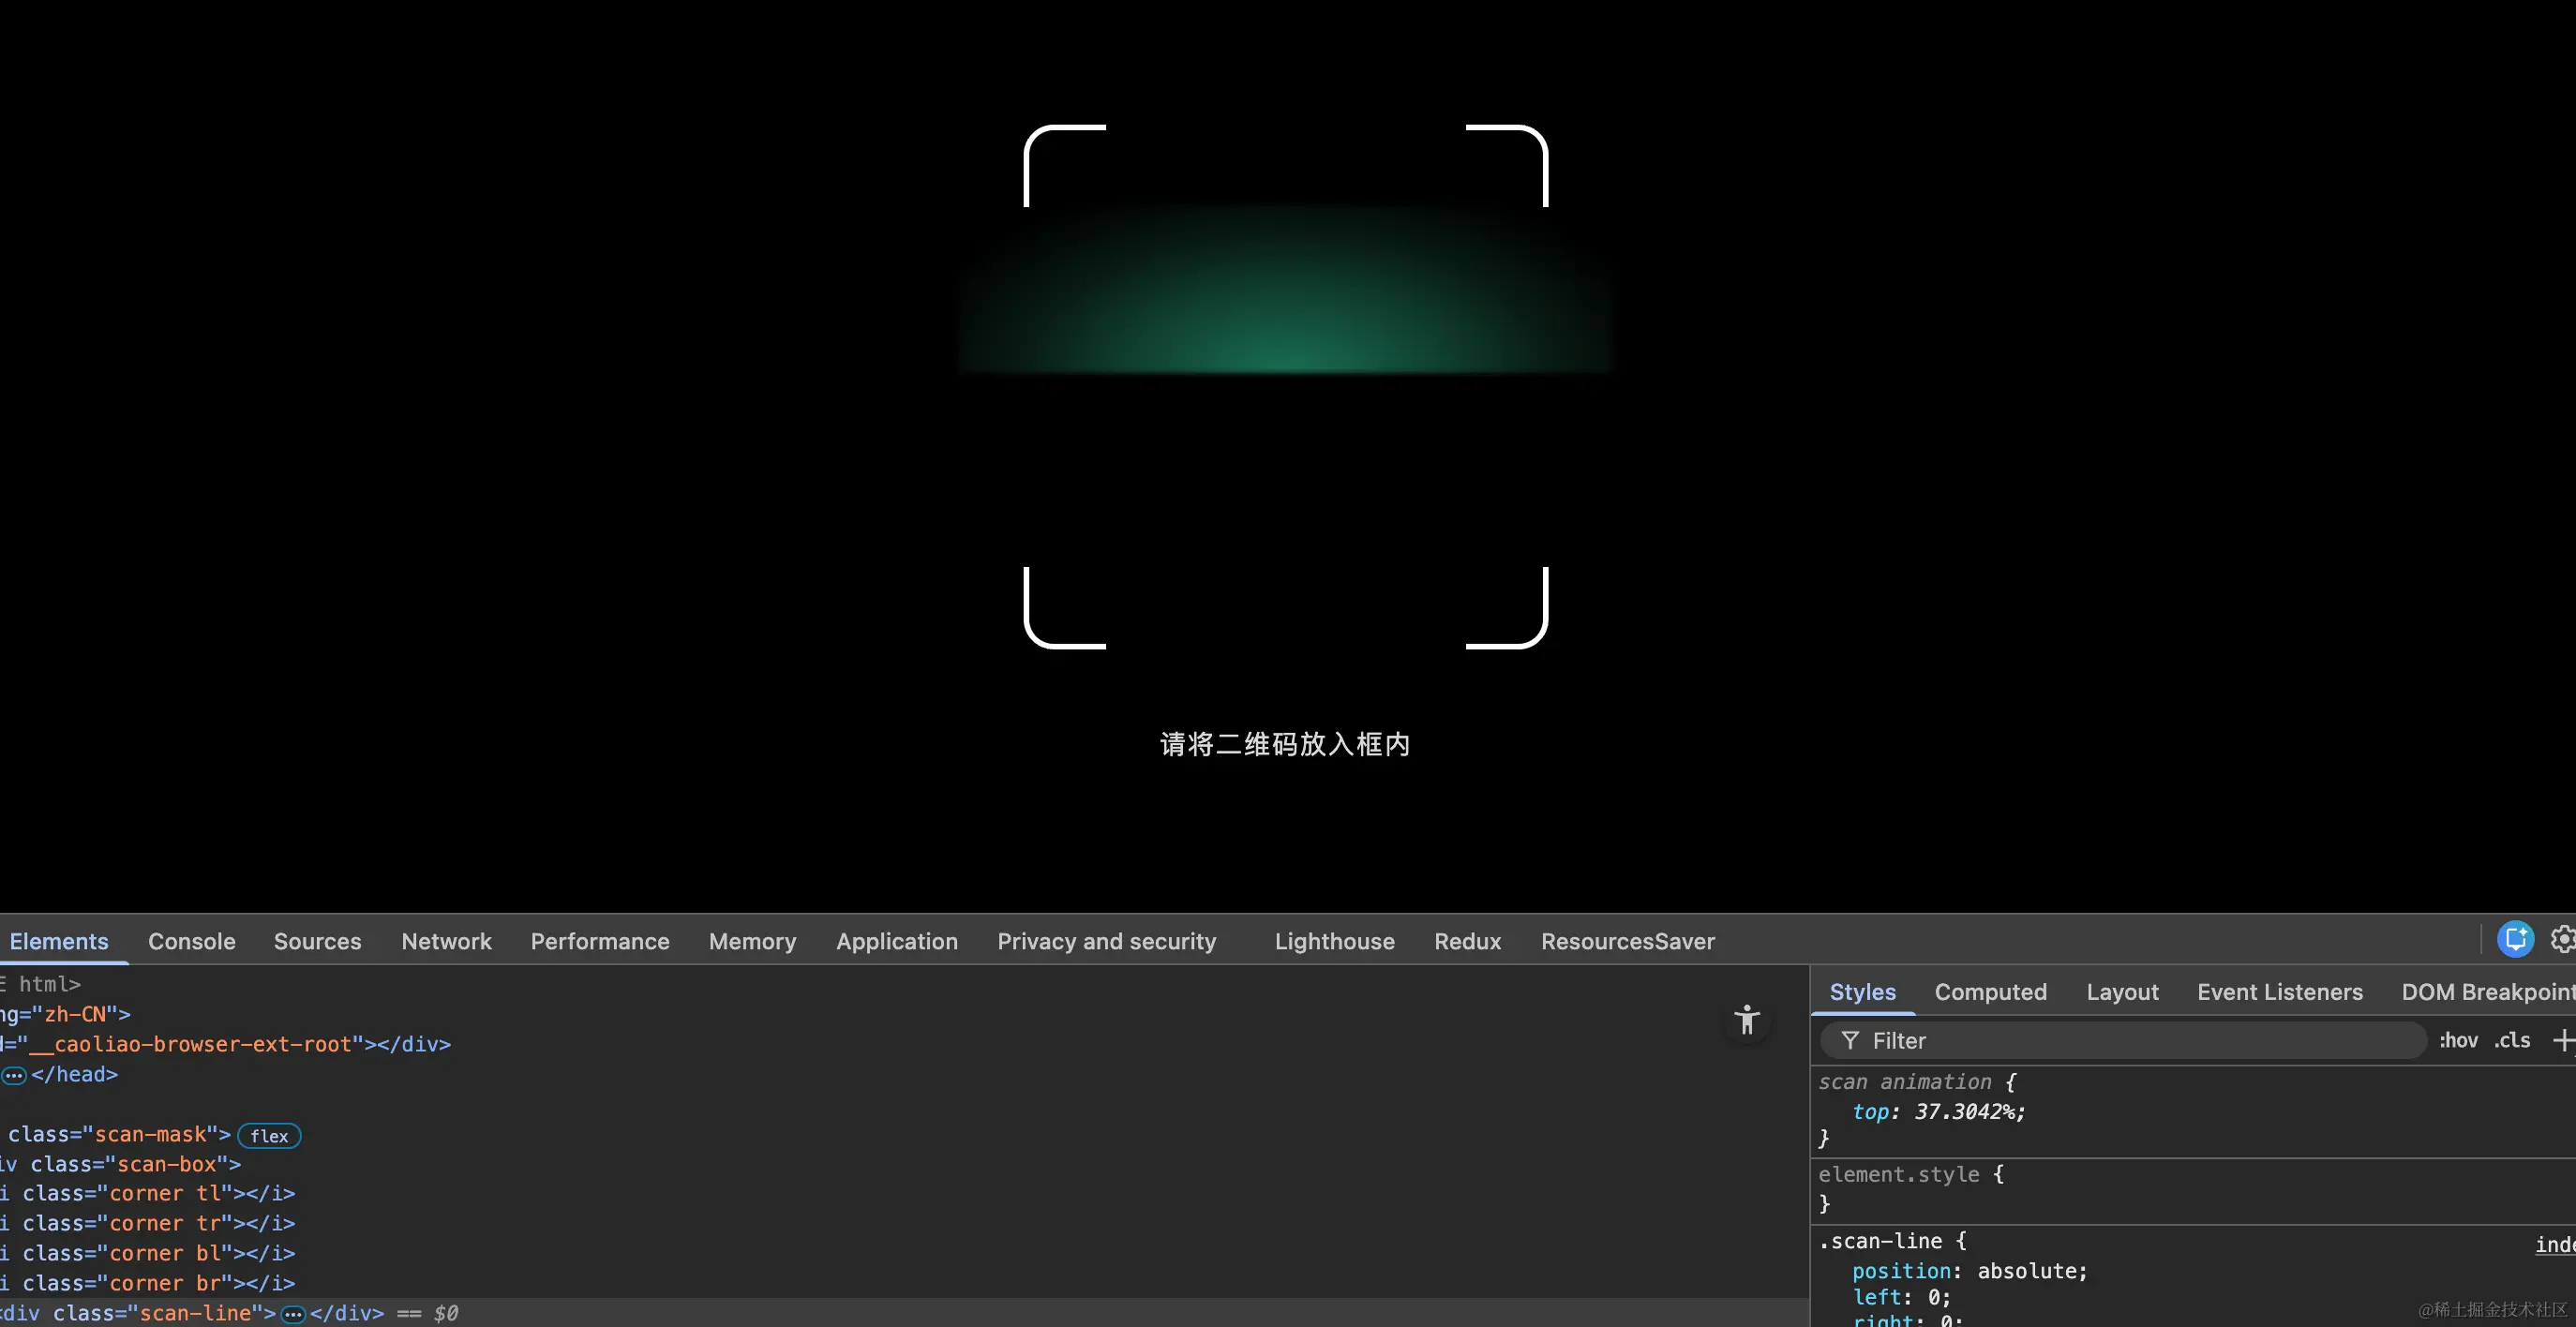2576x1327 pixels.
Task: Focus the Styles Filter input field
Action: click(2140, 1041)
